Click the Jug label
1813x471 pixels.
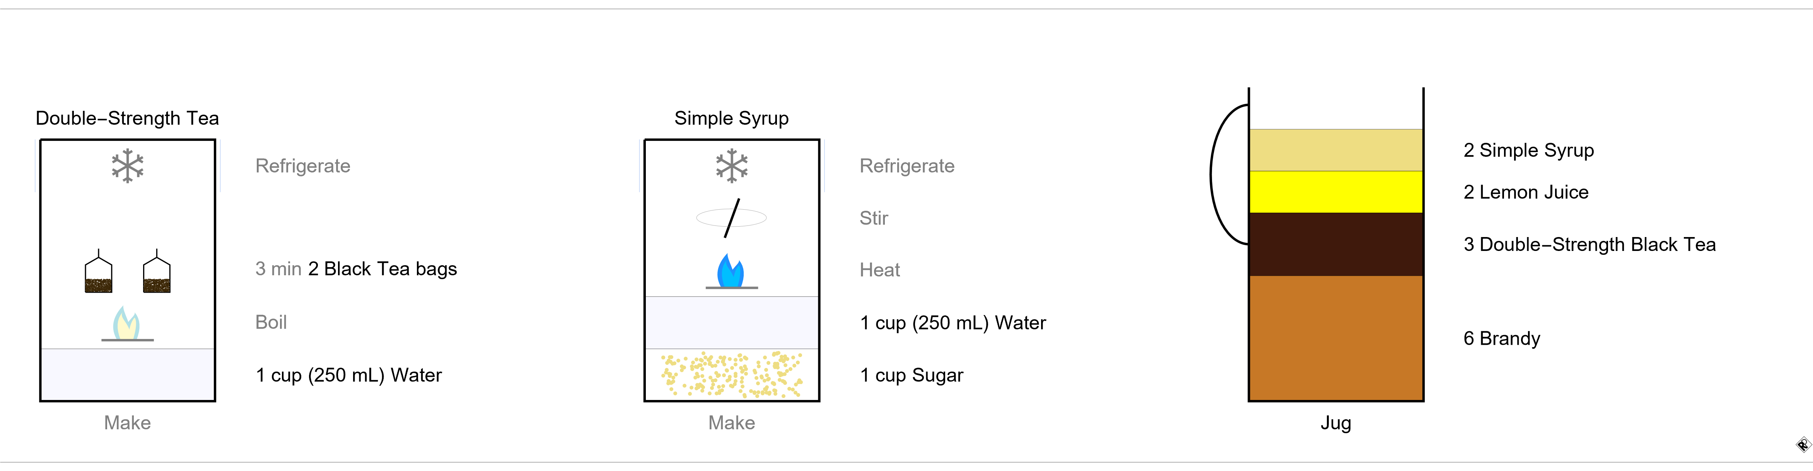(x=1336, y=422)
